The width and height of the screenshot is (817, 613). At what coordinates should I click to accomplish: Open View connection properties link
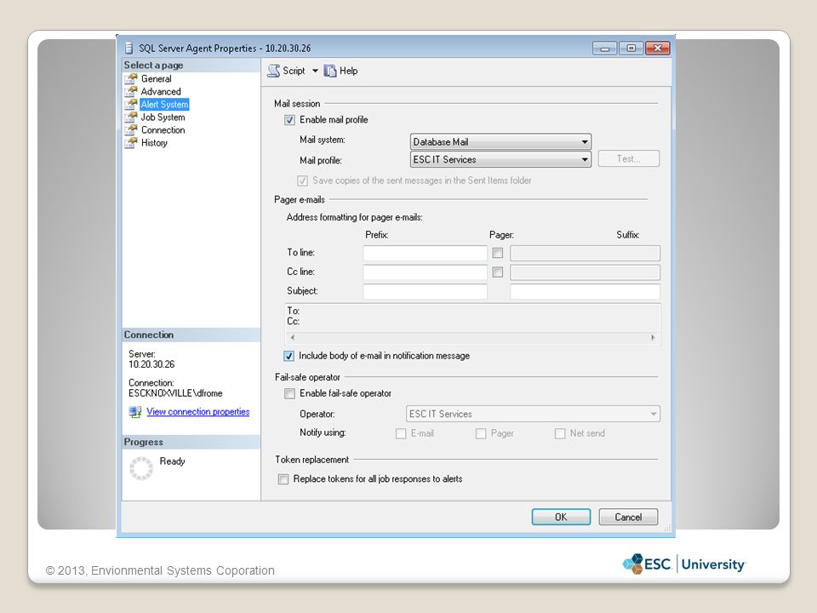tap(198, 412)
